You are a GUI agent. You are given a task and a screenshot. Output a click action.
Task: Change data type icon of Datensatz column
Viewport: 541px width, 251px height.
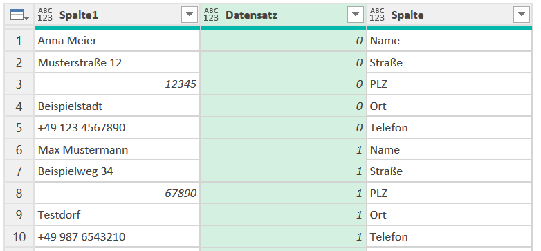pyautogui.click(x=211, y=15)
